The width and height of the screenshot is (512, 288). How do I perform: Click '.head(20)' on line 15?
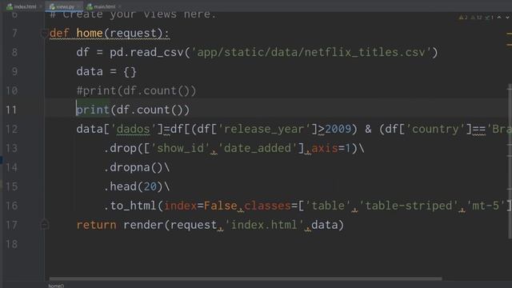133,186
